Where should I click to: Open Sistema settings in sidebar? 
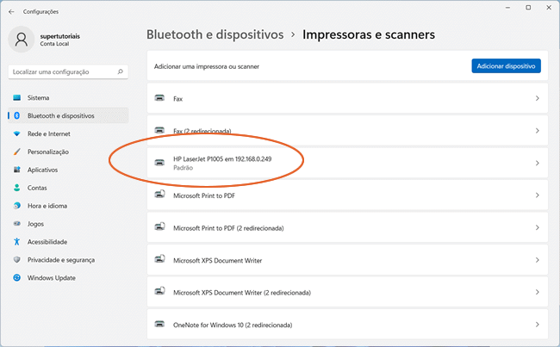tap(38, 98)
